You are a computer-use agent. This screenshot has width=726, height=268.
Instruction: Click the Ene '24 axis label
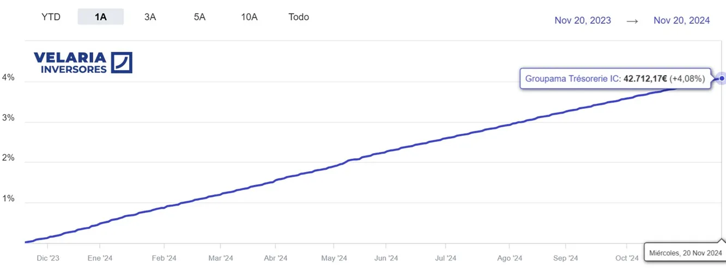(x=100, y=258)
